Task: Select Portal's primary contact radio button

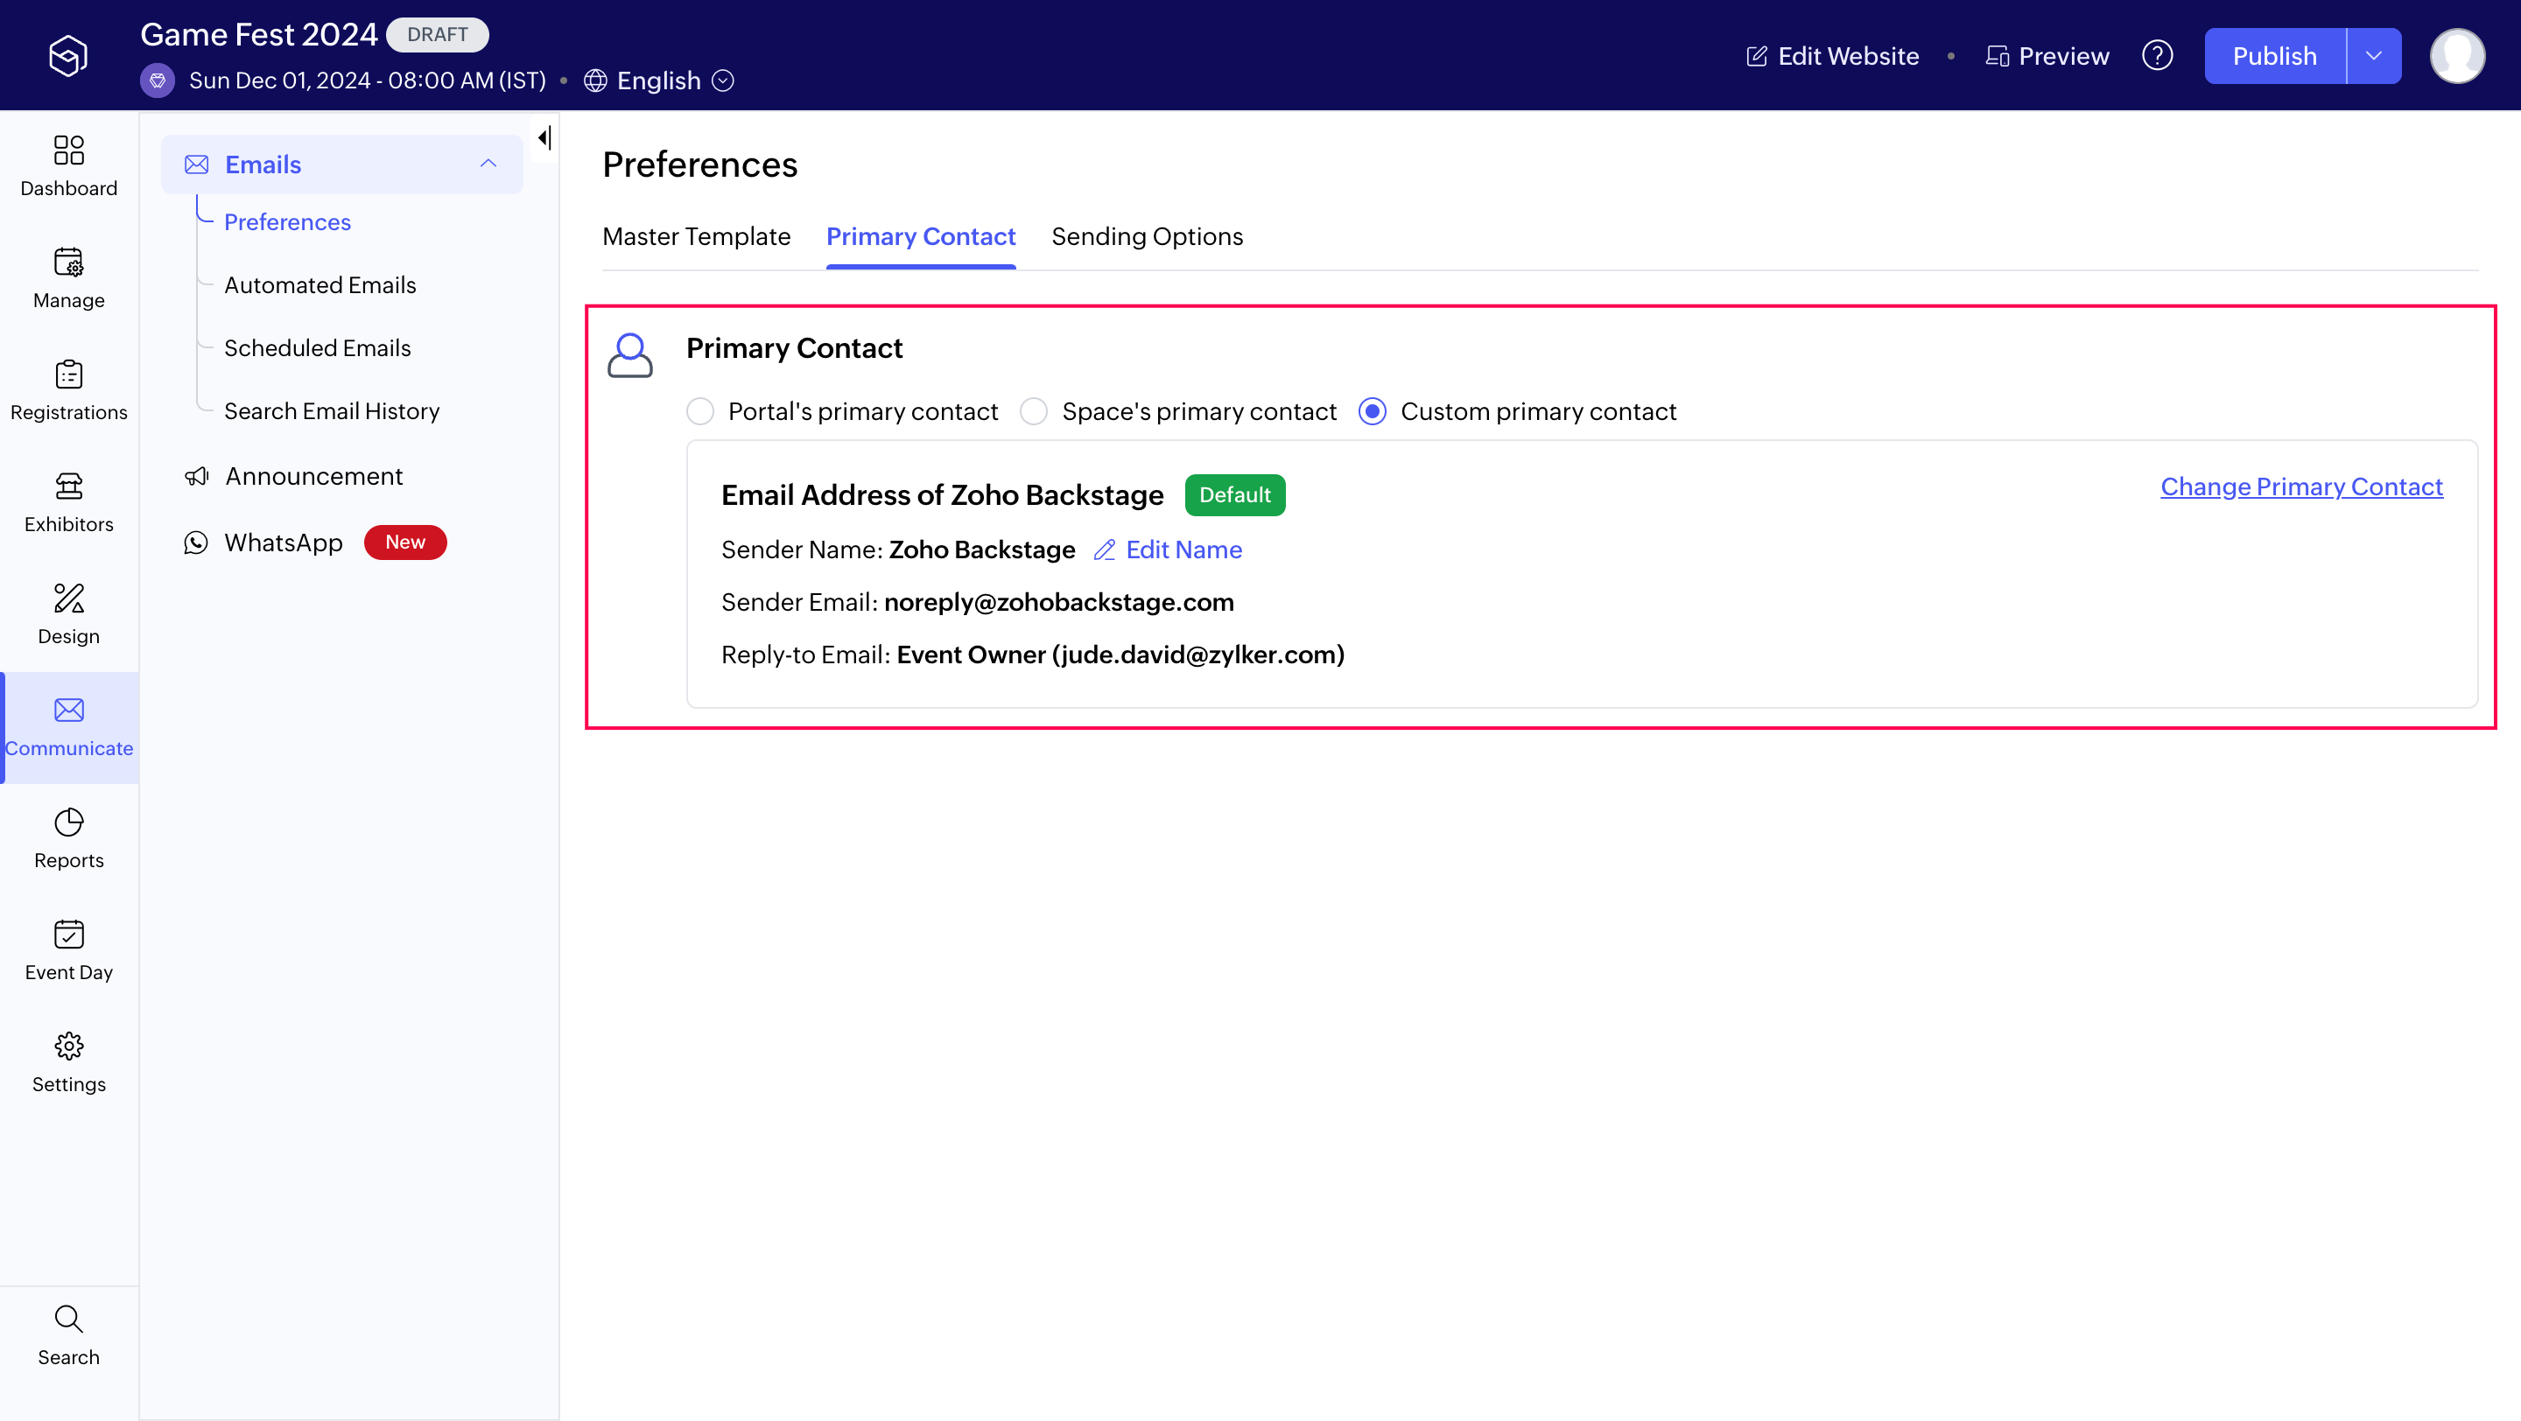Action: click(x=699, y=412)
